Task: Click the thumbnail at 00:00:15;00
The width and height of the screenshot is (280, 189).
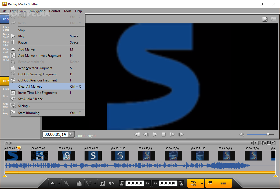Action: 146,156
